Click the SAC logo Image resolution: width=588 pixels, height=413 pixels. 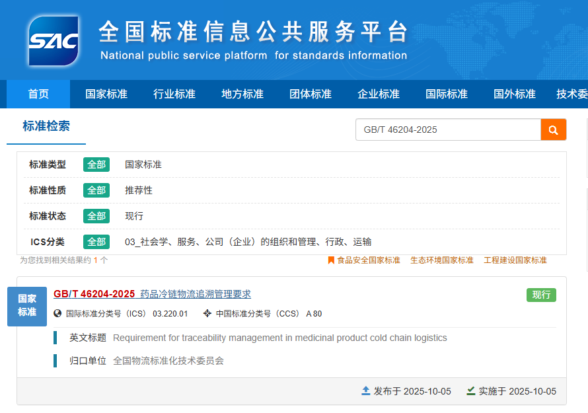[53, 40]
